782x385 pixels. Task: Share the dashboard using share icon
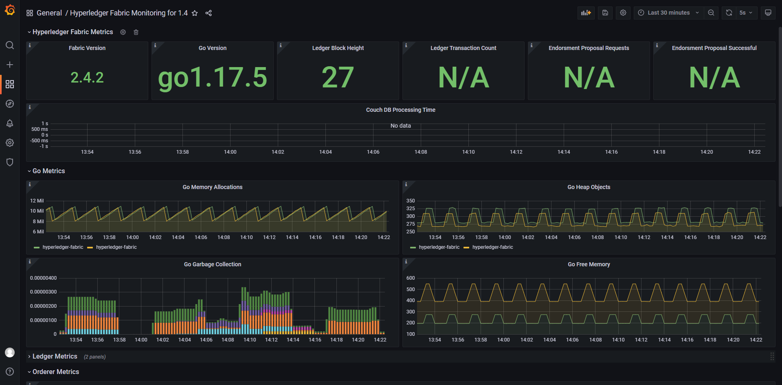point(209,13)
